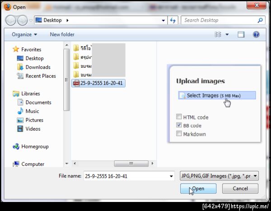Click the Music note icon
This screenshot has height=211, width=271.
pos(20,111)
